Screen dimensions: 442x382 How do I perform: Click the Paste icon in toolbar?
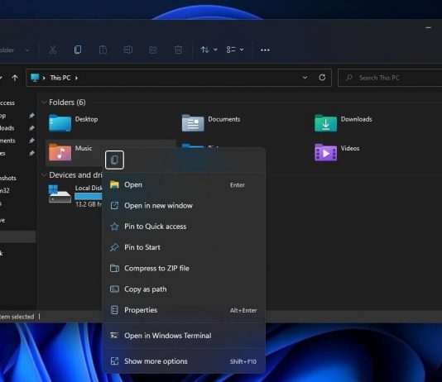click(x=103, y=50)
